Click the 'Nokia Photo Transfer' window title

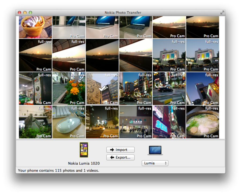(123, 13)
